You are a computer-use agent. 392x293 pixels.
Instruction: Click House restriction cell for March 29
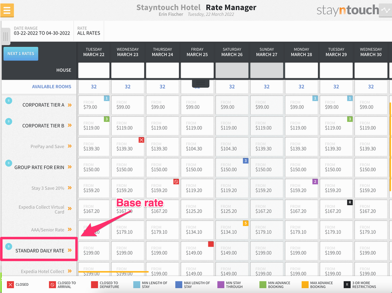point(336,70)
